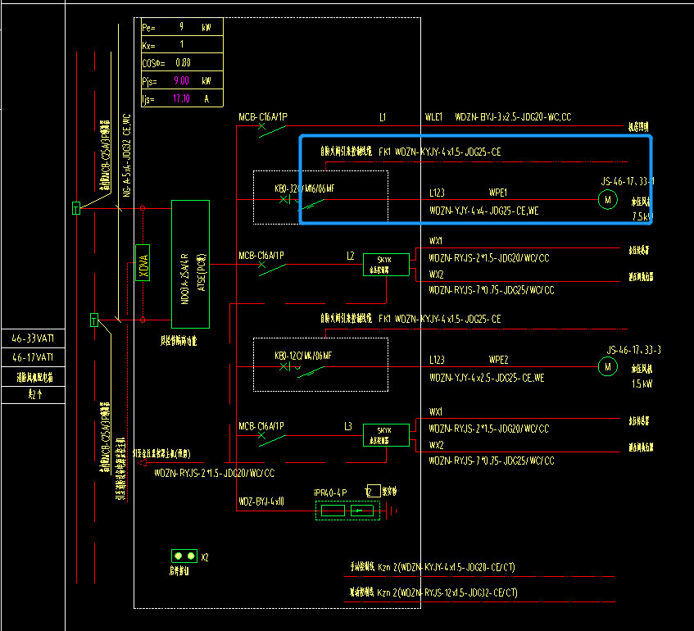Select the 1.5kW motor rating text

pyautogui.click(x=642, y=384)
